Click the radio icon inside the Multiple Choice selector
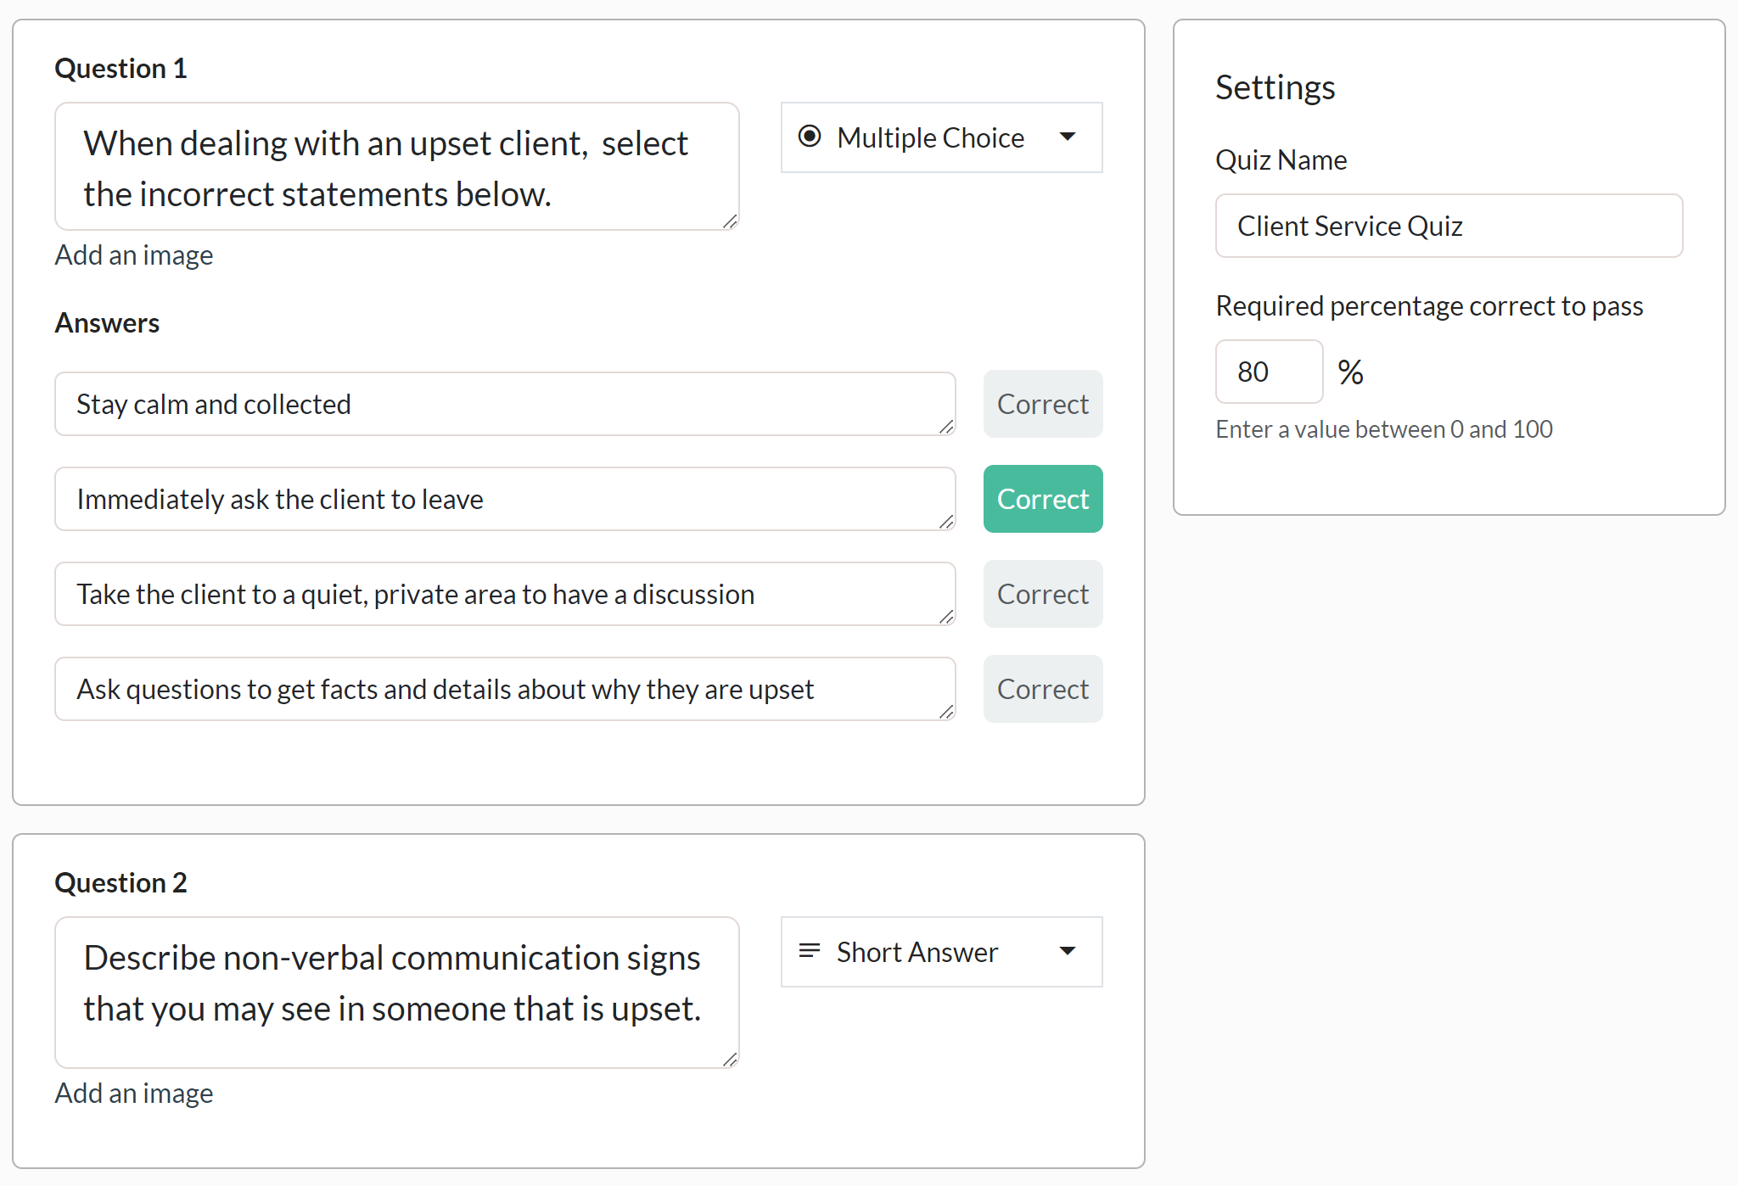This screenshot has height=1186, width=1738. [x=810, y=136]
